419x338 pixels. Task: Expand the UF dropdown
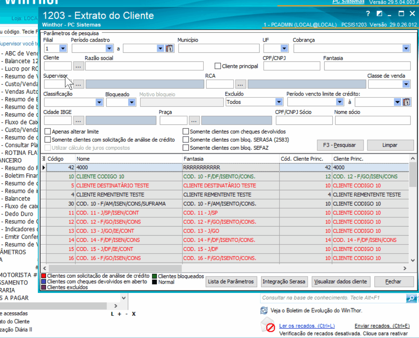[x=284, y=49]
